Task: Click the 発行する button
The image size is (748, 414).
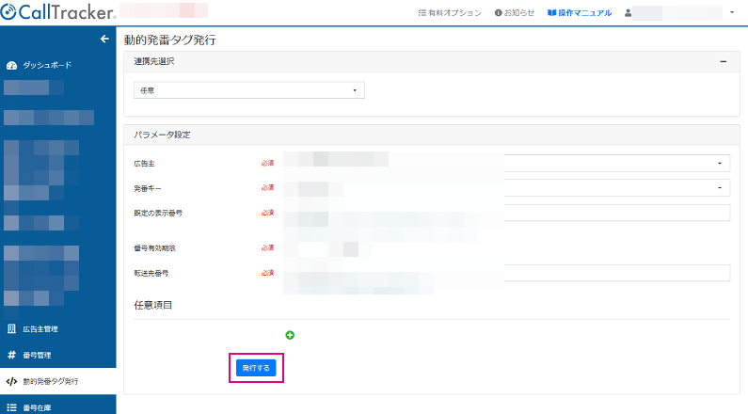Action: [x=256, y=368]
